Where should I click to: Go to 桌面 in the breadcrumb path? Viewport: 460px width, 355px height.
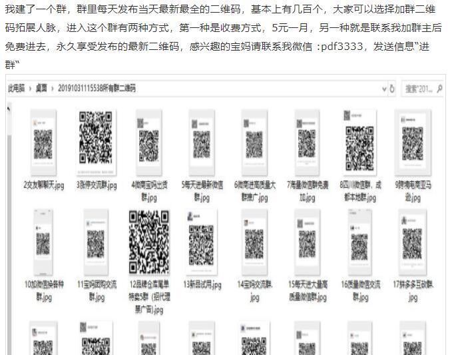[41, 88]
